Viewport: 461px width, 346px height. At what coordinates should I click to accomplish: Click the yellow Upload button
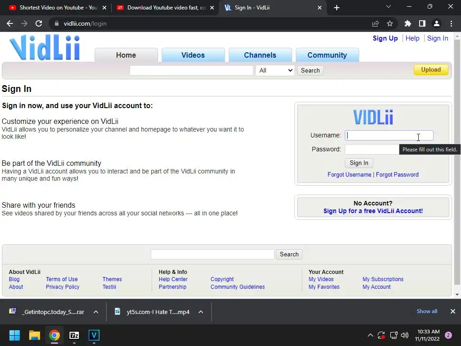click(431, 70)
